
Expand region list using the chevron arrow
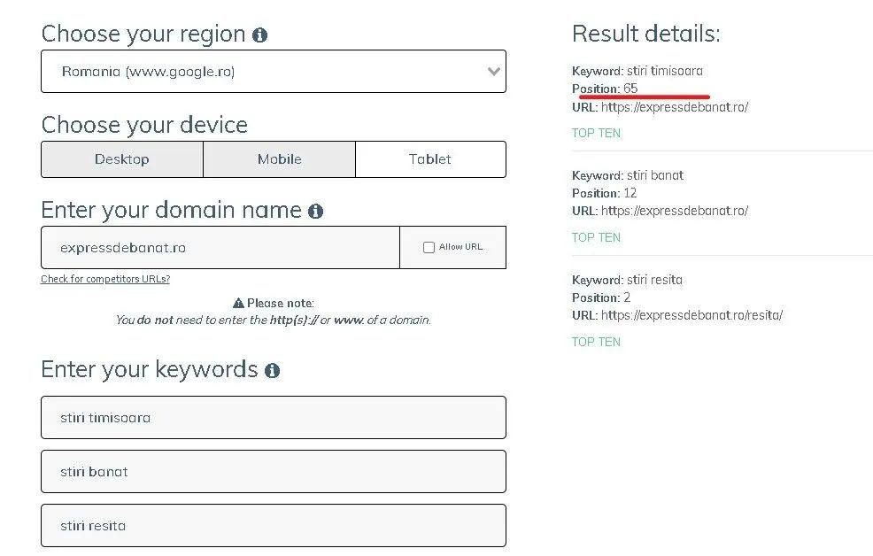coord(494,72)
